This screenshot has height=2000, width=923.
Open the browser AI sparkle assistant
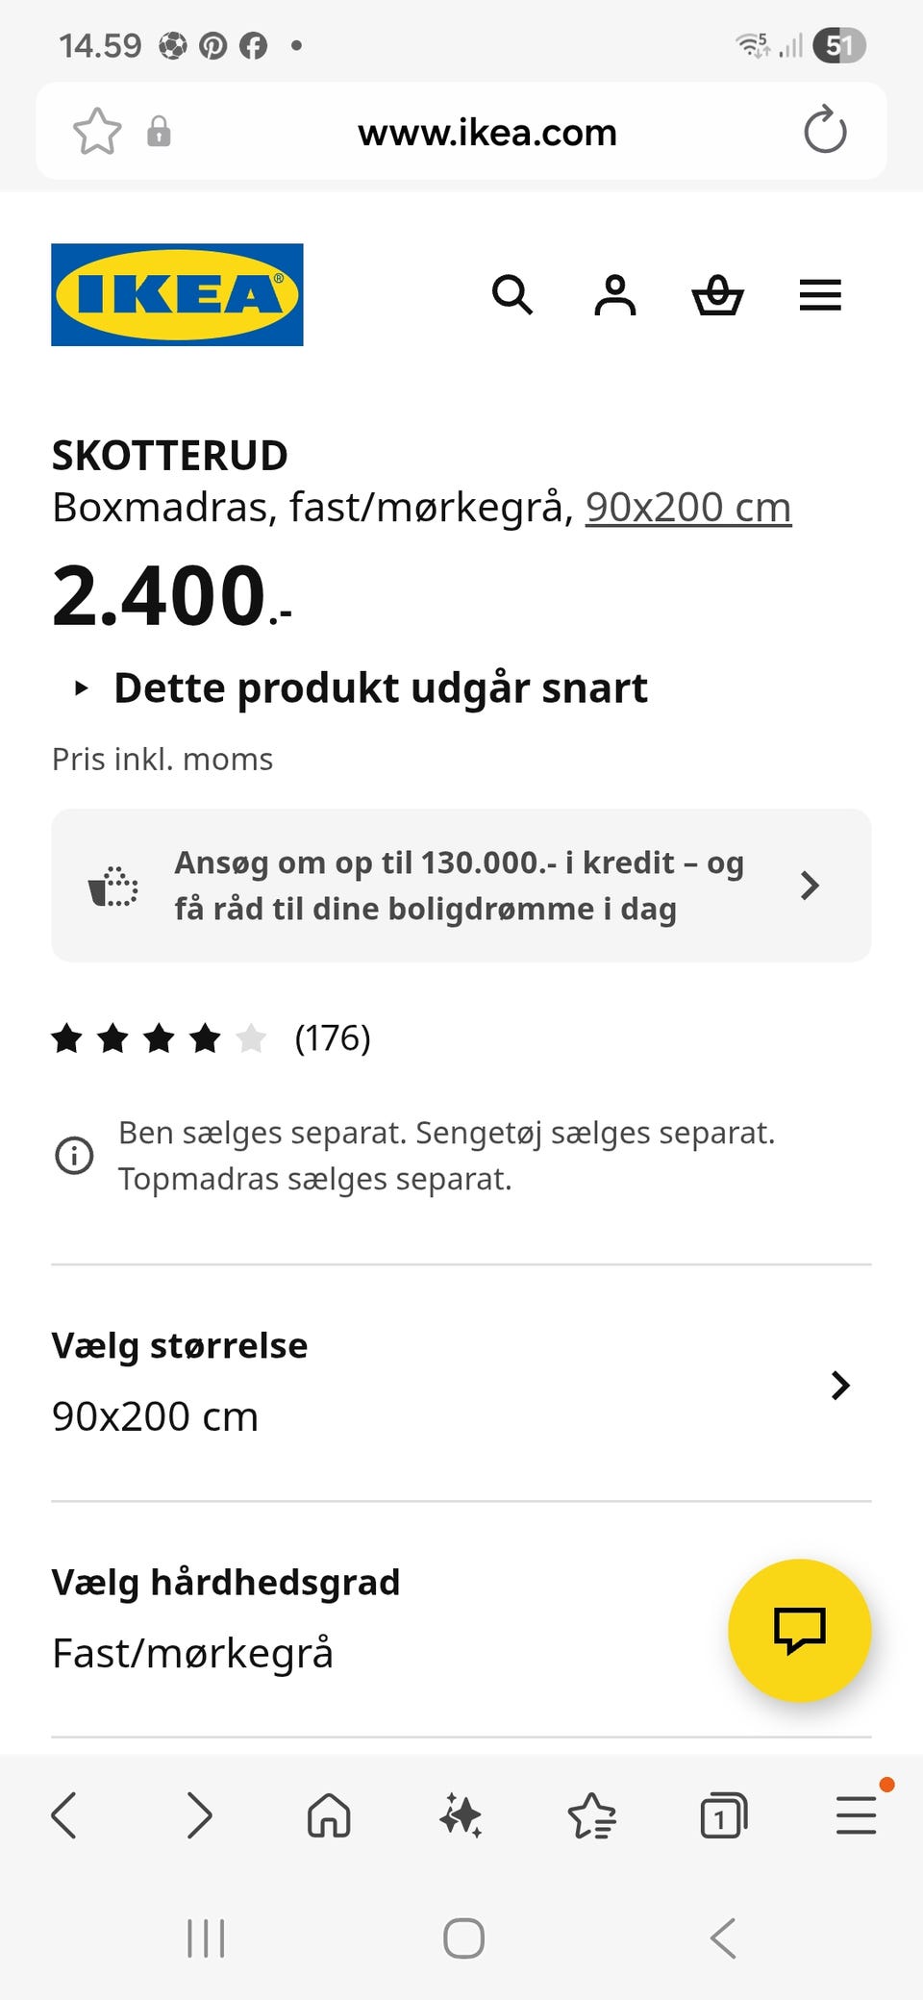461,1816
